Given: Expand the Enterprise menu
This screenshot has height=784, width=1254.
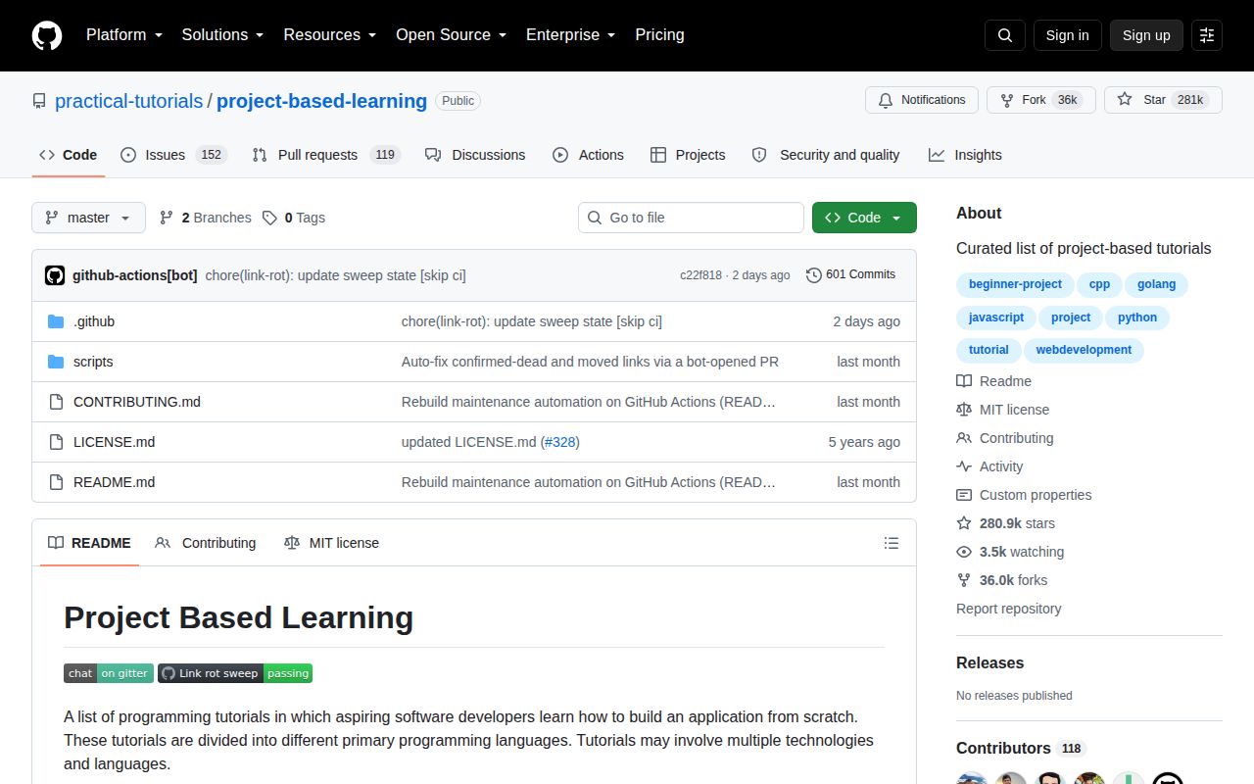Looking at the screenshot, I should pyautogui.click(x=571, y=35).
